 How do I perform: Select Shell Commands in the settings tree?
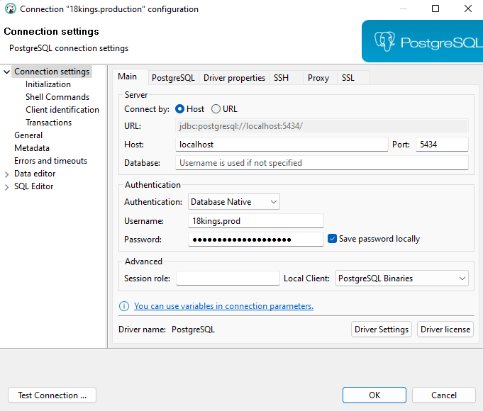[x=57, y=97]
